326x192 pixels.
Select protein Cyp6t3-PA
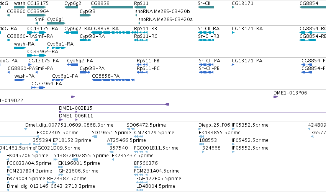tap(92, 68)
